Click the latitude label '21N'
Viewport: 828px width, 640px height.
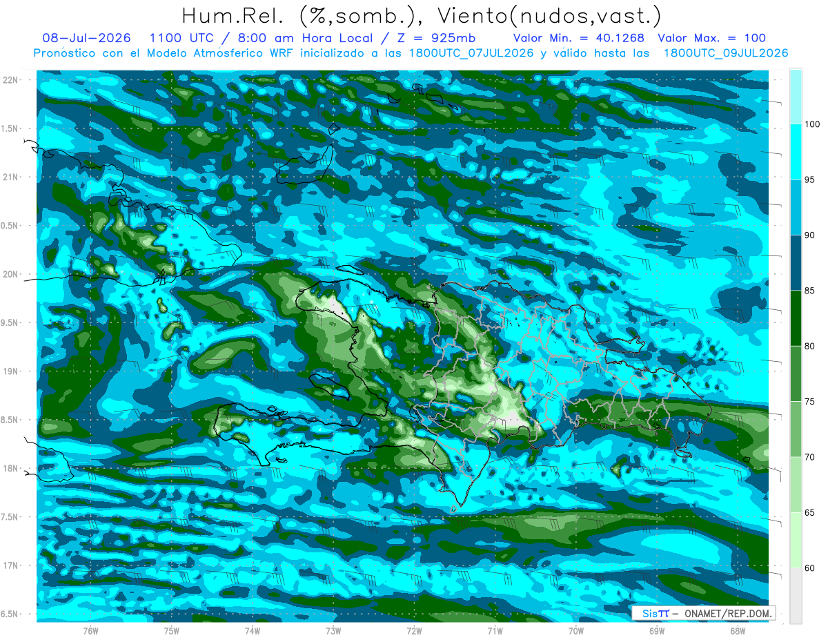[x=11, y=177]
